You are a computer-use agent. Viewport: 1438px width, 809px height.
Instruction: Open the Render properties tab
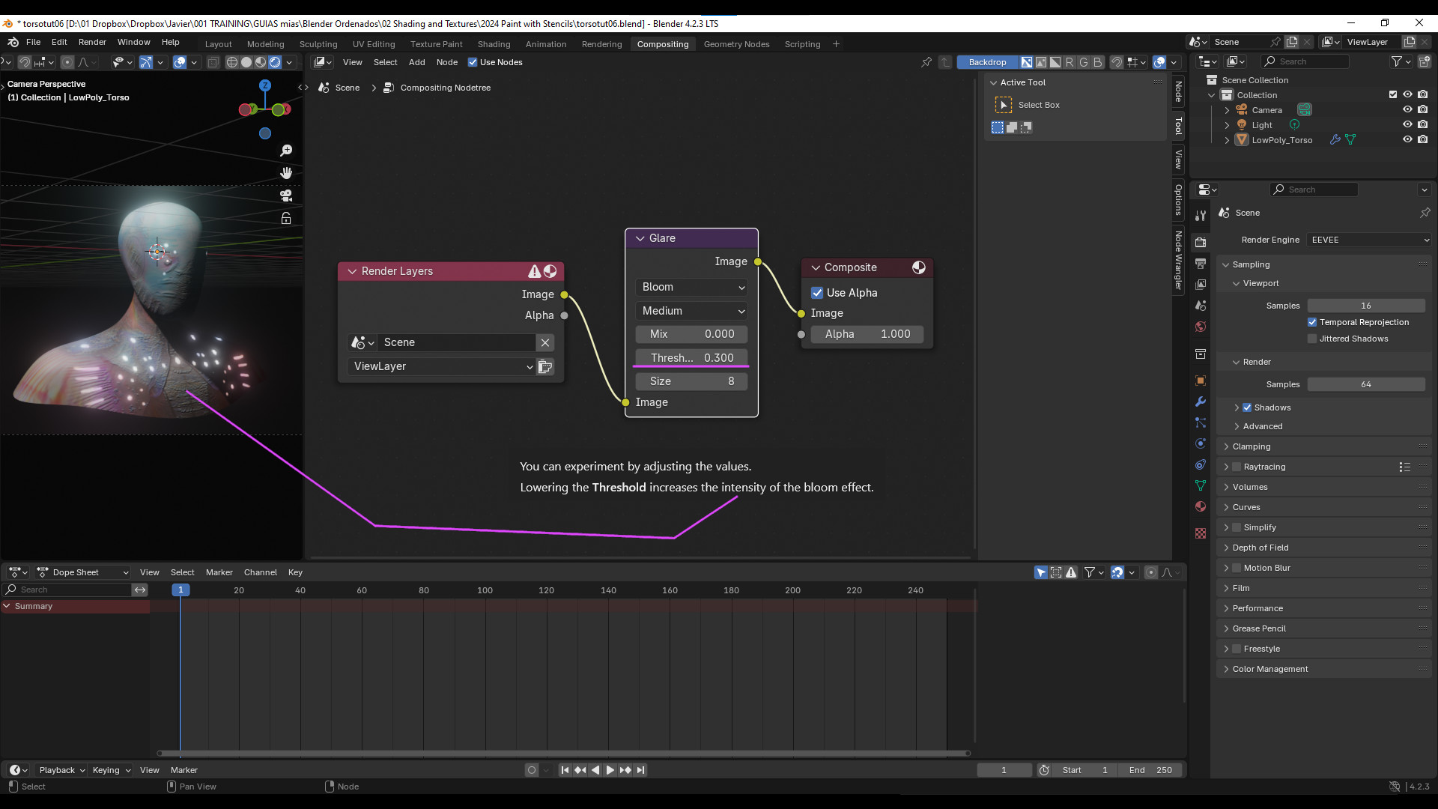tap(1201, 242)
